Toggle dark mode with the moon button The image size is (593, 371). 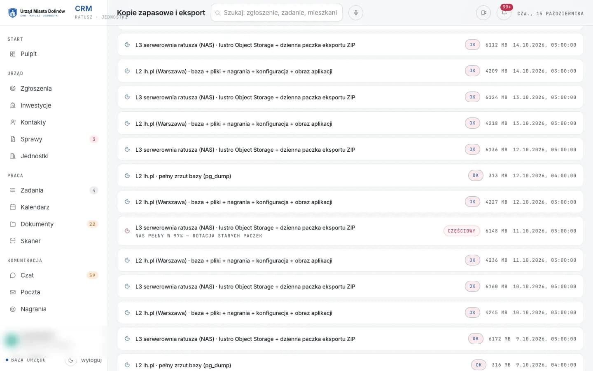tap(71, 360)
